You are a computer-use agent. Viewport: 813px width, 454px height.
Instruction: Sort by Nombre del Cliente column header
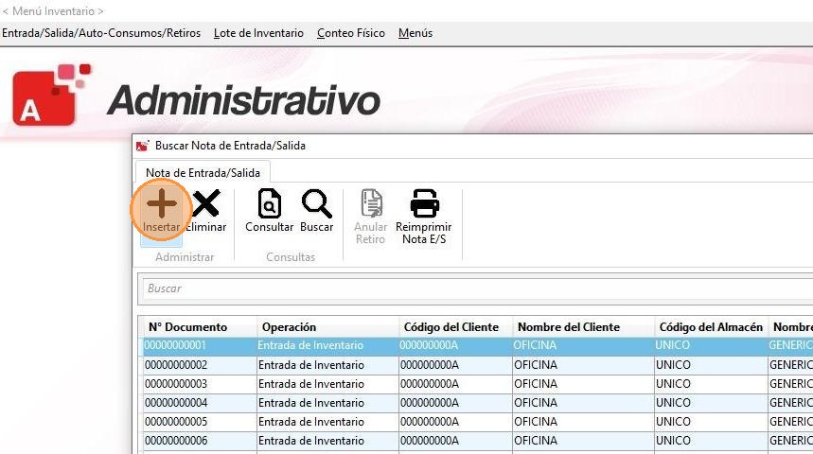(x=584, y=327)
